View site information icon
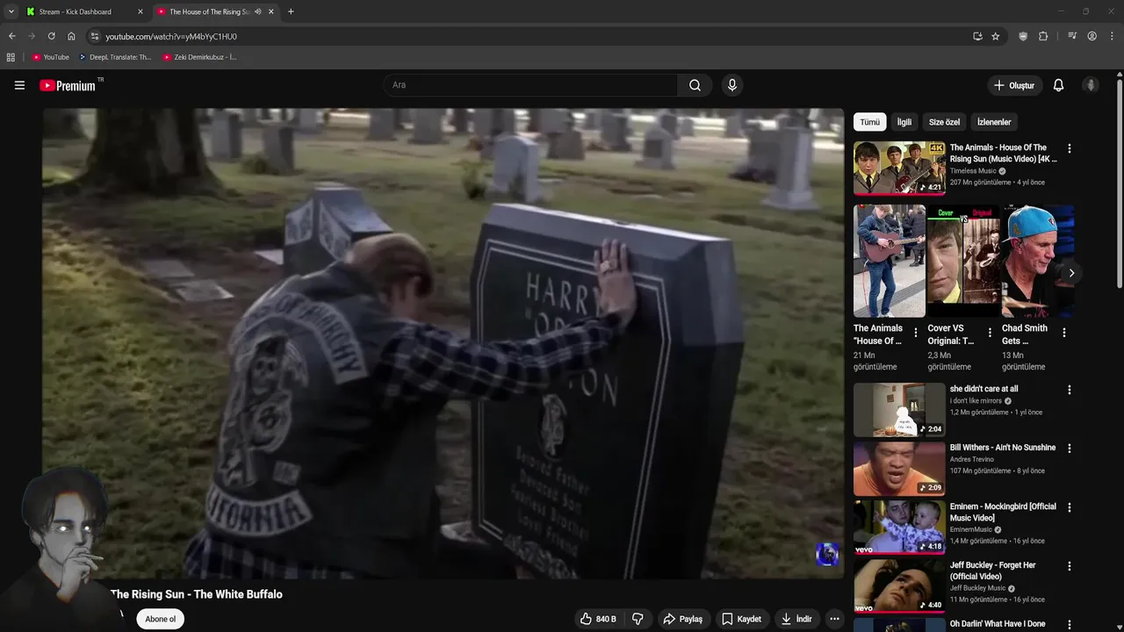 [95, 36]
